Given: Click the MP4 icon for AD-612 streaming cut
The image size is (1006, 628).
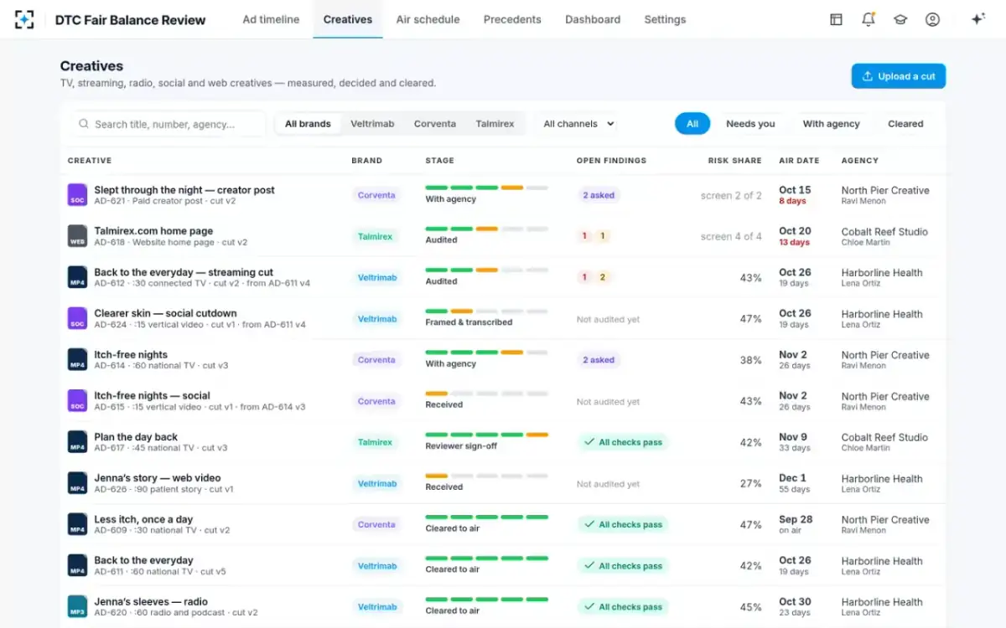Looking at the screenshot, I should (x=77, y=277).
